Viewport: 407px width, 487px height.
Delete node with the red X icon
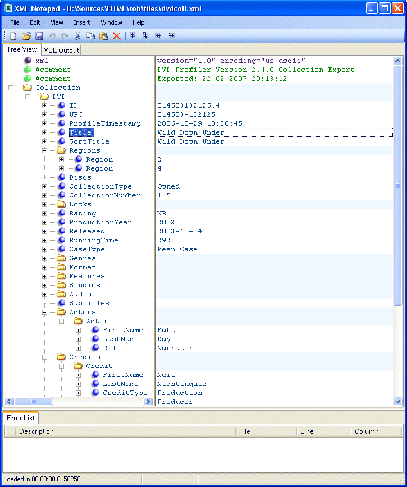[x=117, y=36]
